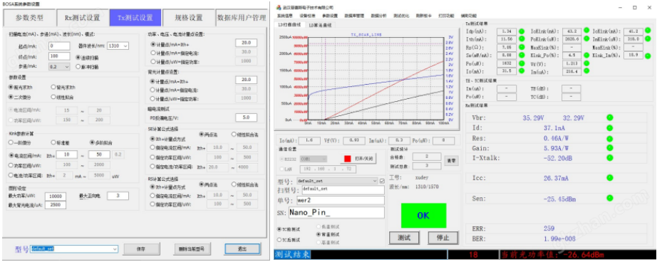Click the green Icc status indicator

pyautogui.click(x=610, y=178)
